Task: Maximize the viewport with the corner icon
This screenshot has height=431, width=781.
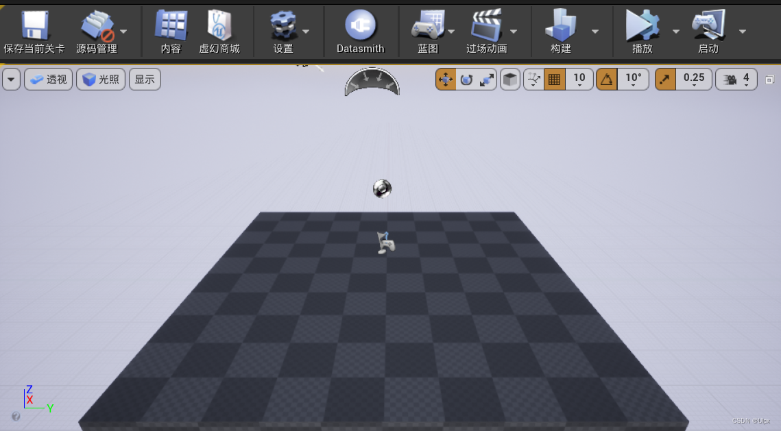Action: 771,79
